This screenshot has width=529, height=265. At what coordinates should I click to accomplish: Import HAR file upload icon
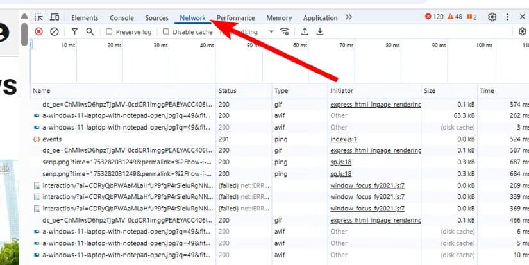305,31
